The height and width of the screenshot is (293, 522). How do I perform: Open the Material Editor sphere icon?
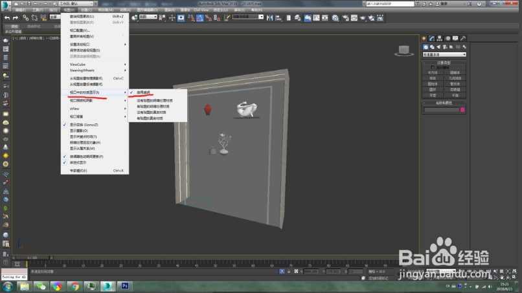pos(335,17)
